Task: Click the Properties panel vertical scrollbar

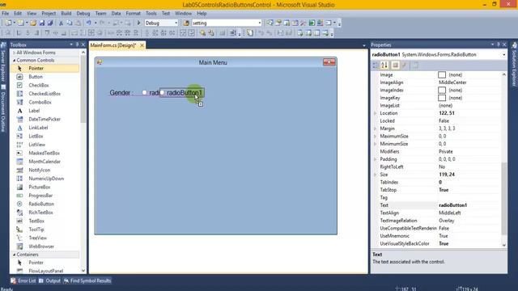Action: click(x=503, y=160)
